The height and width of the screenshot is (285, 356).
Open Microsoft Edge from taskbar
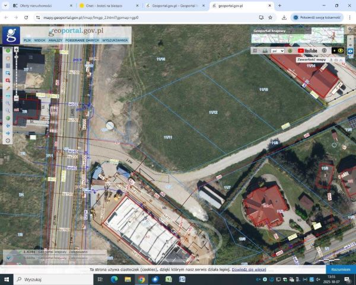[114, 279]
